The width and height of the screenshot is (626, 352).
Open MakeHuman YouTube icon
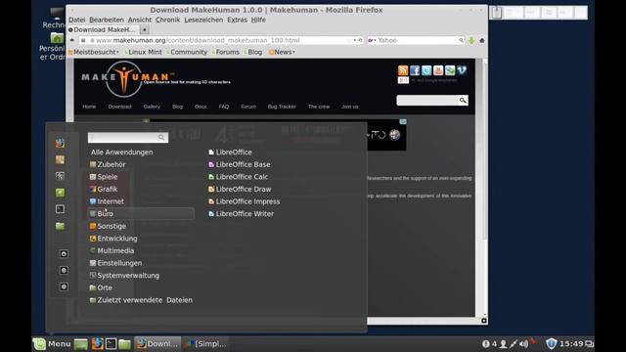click(438, 70)
